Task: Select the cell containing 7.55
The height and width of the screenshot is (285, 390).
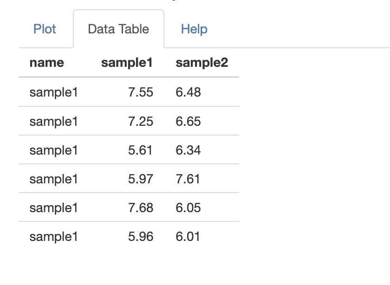Action: [141, 92]
